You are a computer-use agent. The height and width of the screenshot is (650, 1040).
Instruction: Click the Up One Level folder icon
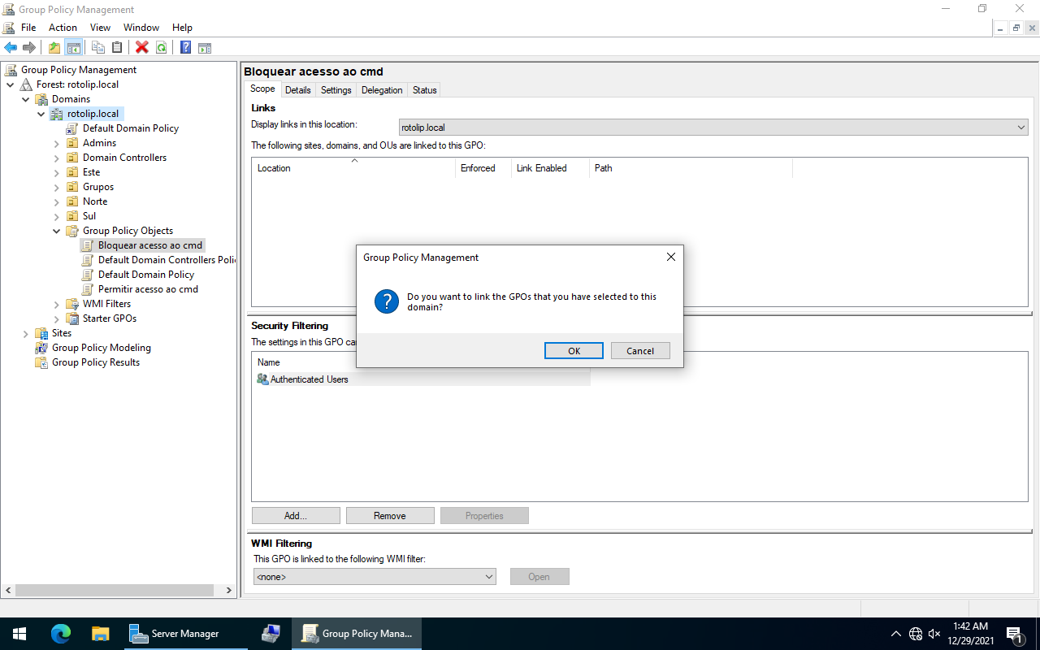pyautogui.click(x=54, y=47)
